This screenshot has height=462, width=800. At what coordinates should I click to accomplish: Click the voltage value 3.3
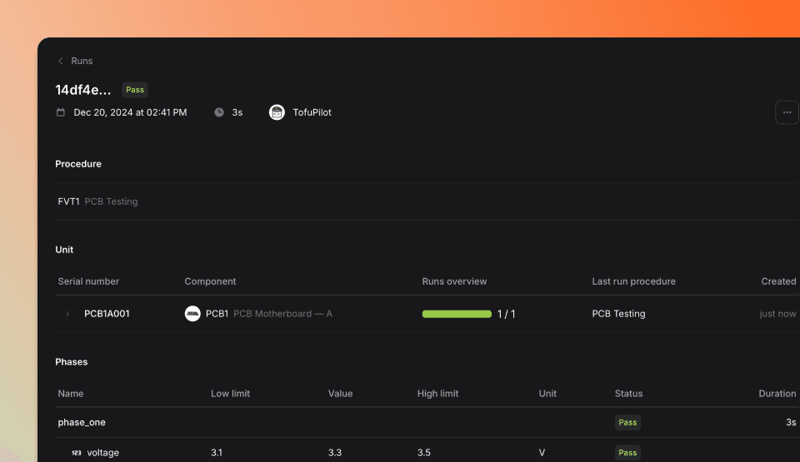click(x=335, y=453)
